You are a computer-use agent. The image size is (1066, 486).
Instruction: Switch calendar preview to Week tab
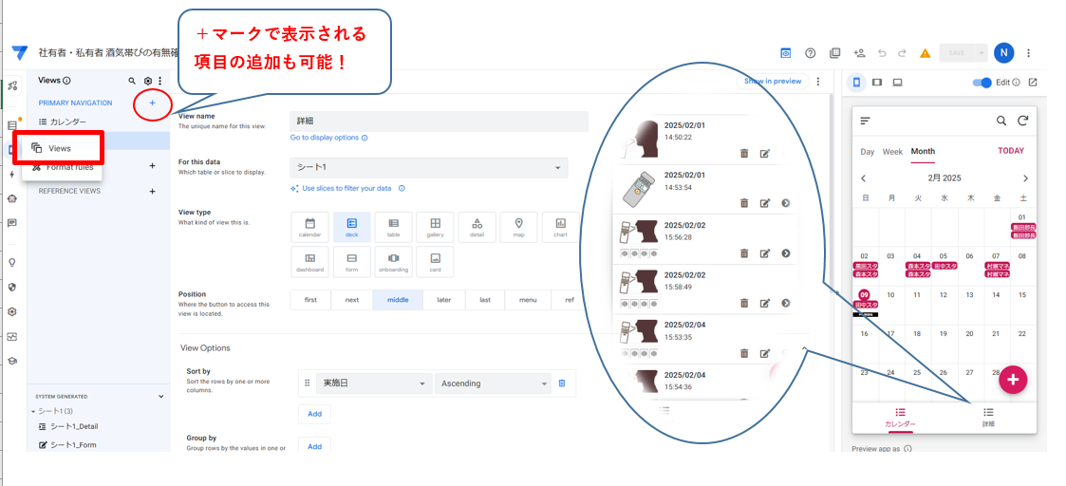point(892,152)
